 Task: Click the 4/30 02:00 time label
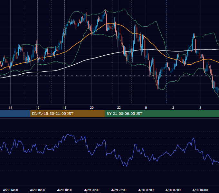173,190
